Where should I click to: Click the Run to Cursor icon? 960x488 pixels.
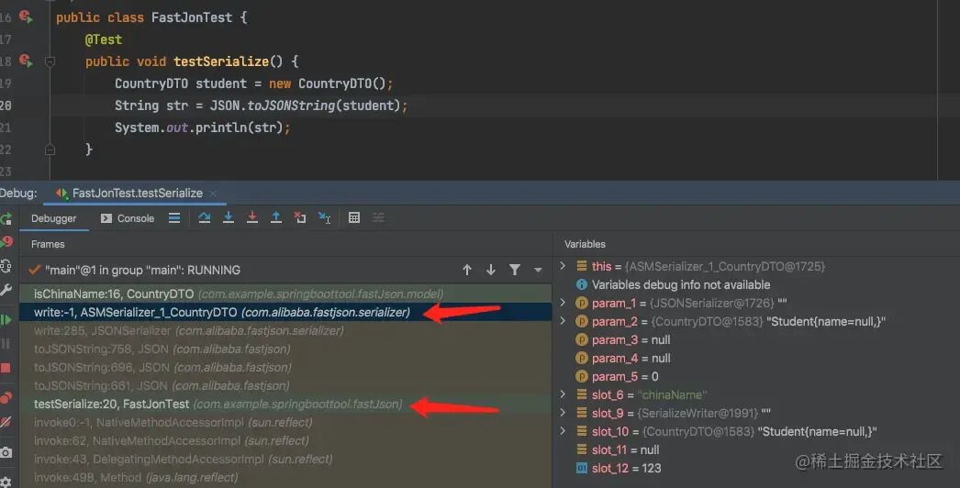pyautogui.click(x=324, y=218)
